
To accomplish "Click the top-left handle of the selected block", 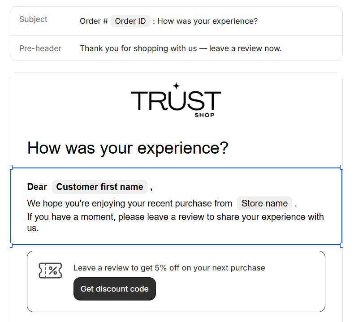I will point(11,168).
